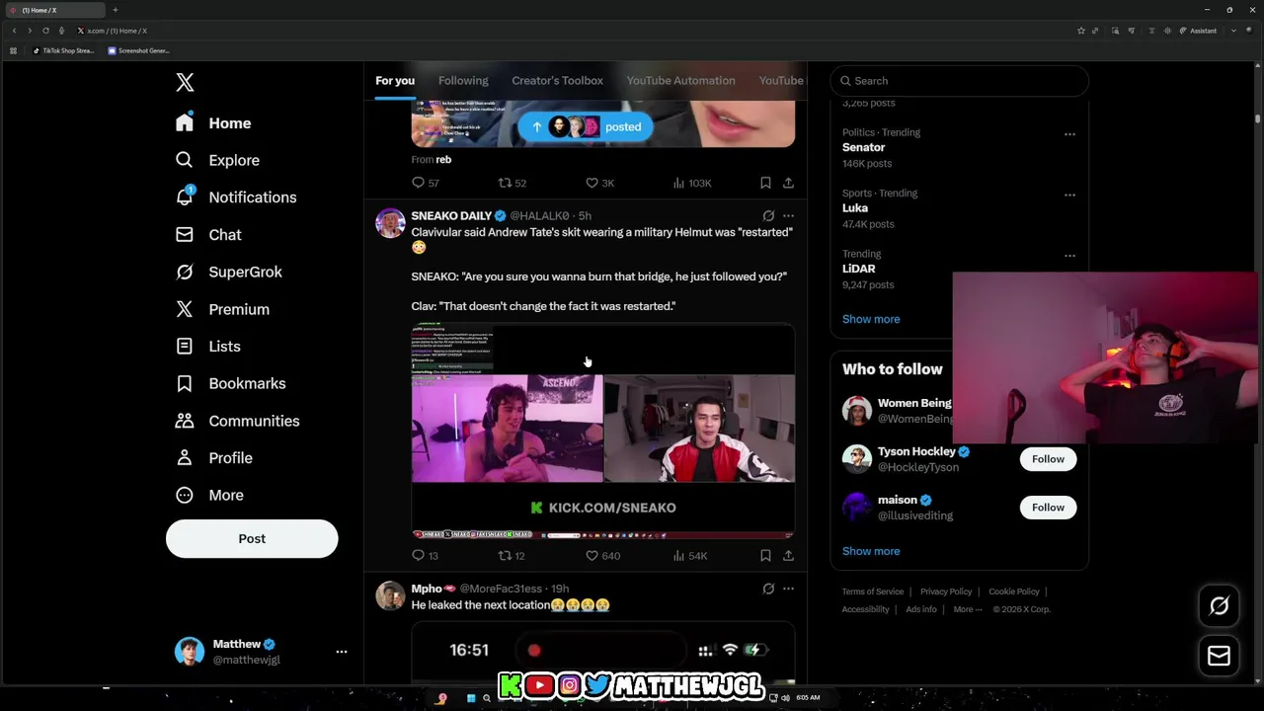Screen dimensions: 1264x711
Task: Click the new posts 'posted' pill
Action: pos(586,126)
